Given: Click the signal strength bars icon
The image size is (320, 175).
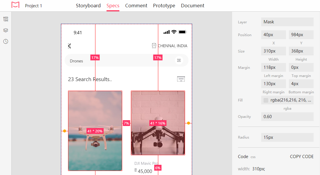Looking at the screenshot, I should [x=166, y=32].
